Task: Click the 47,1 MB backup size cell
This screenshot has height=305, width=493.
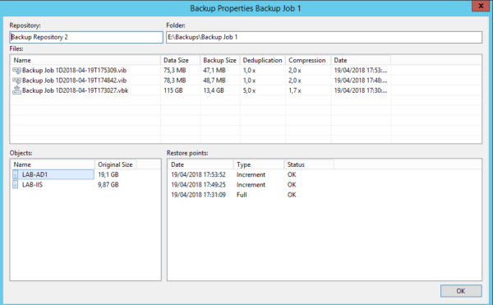Action: 214,71
